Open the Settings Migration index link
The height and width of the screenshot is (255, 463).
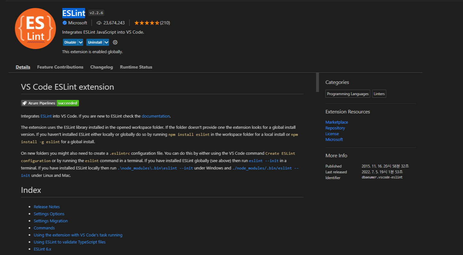click(51, 221)
